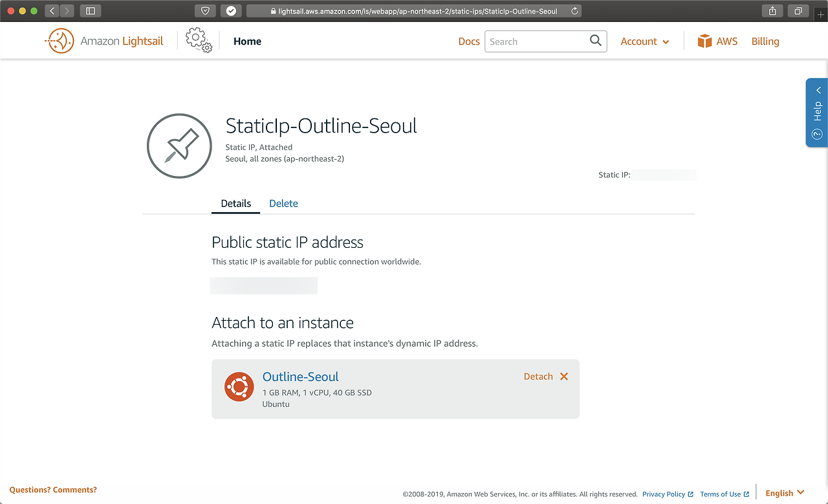Expand the Help side panel
This screenshot has width=828, height=504.
(x=817, y=113)
